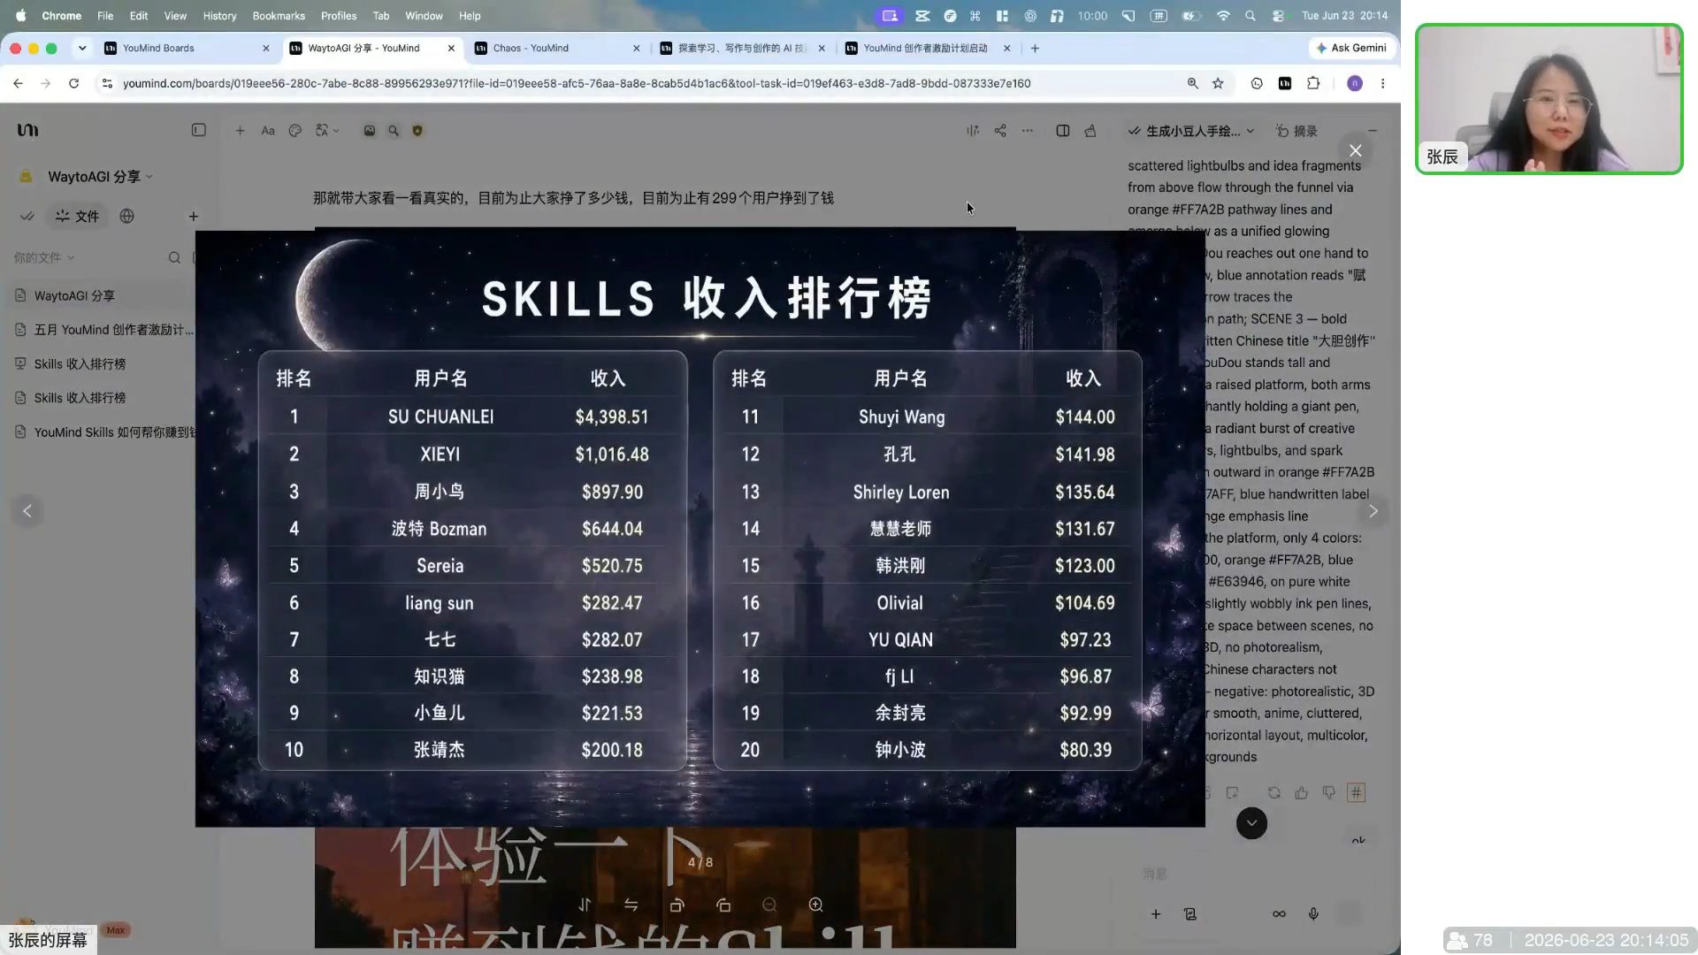Toggle the split view layout icon
The image size is (1698, 955).
tap(1063, 131)
